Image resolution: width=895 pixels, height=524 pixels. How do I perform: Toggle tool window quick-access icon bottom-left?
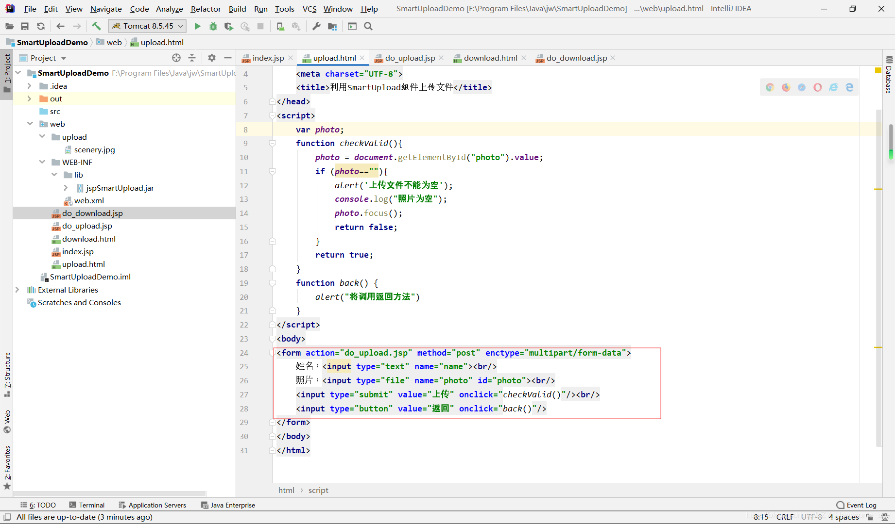pyautogui.click(x=7, y=517)
